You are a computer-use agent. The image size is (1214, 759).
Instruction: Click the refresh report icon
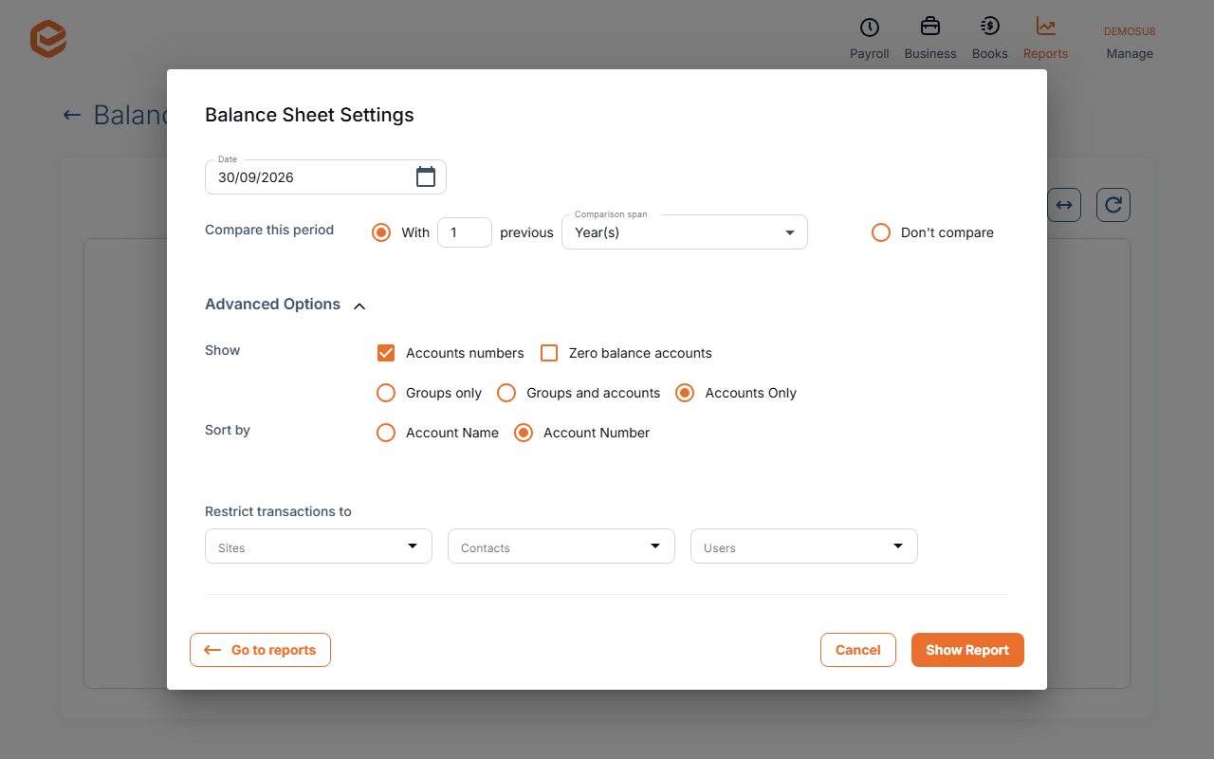pos(1113,205)
